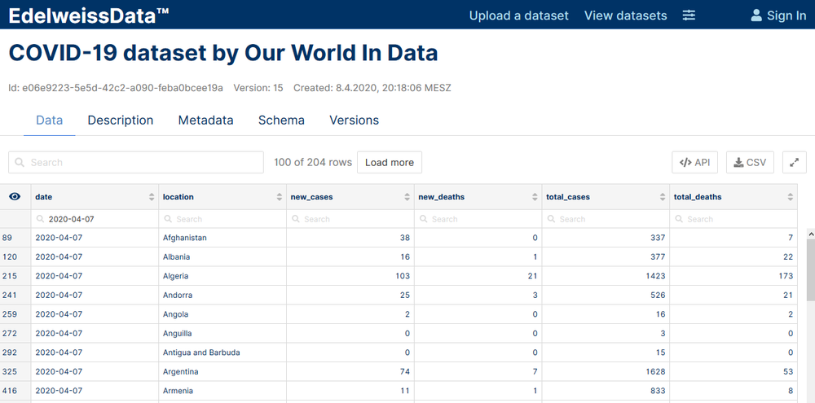The width and height of the screenshot is (815, 403).
Task: Click the location column header label
Action: [x=178, y=197]
